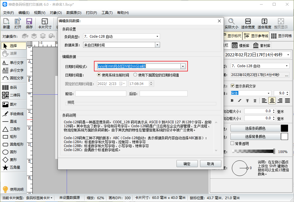The height and width of the screenshot is (202, 294).
Task: Toggle 显示条码文字 checkbox
Action: (233, 86)
